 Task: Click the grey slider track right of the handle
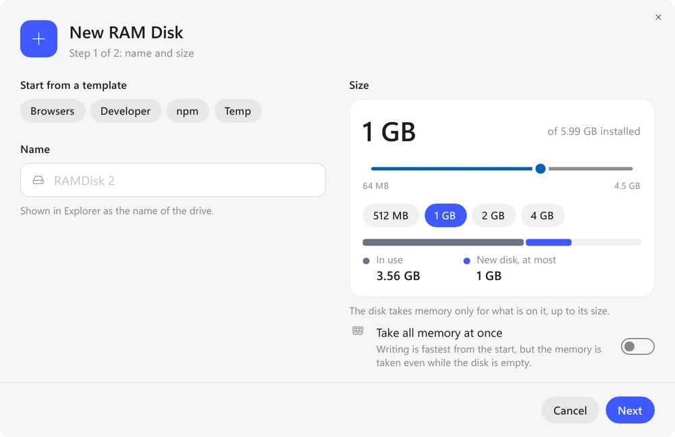pyautogui.click(x=591, y=169)
